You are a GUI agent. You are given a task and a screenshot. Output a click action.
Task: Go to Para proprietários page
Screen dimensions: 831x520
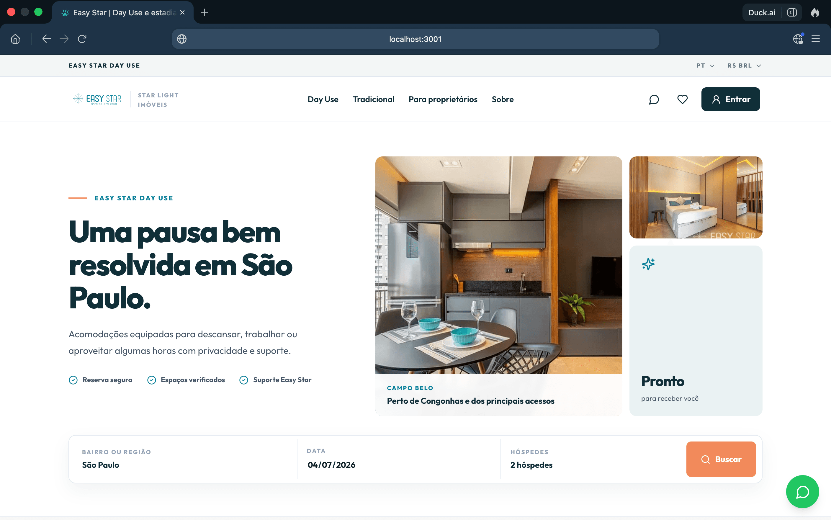pos(443,99)
